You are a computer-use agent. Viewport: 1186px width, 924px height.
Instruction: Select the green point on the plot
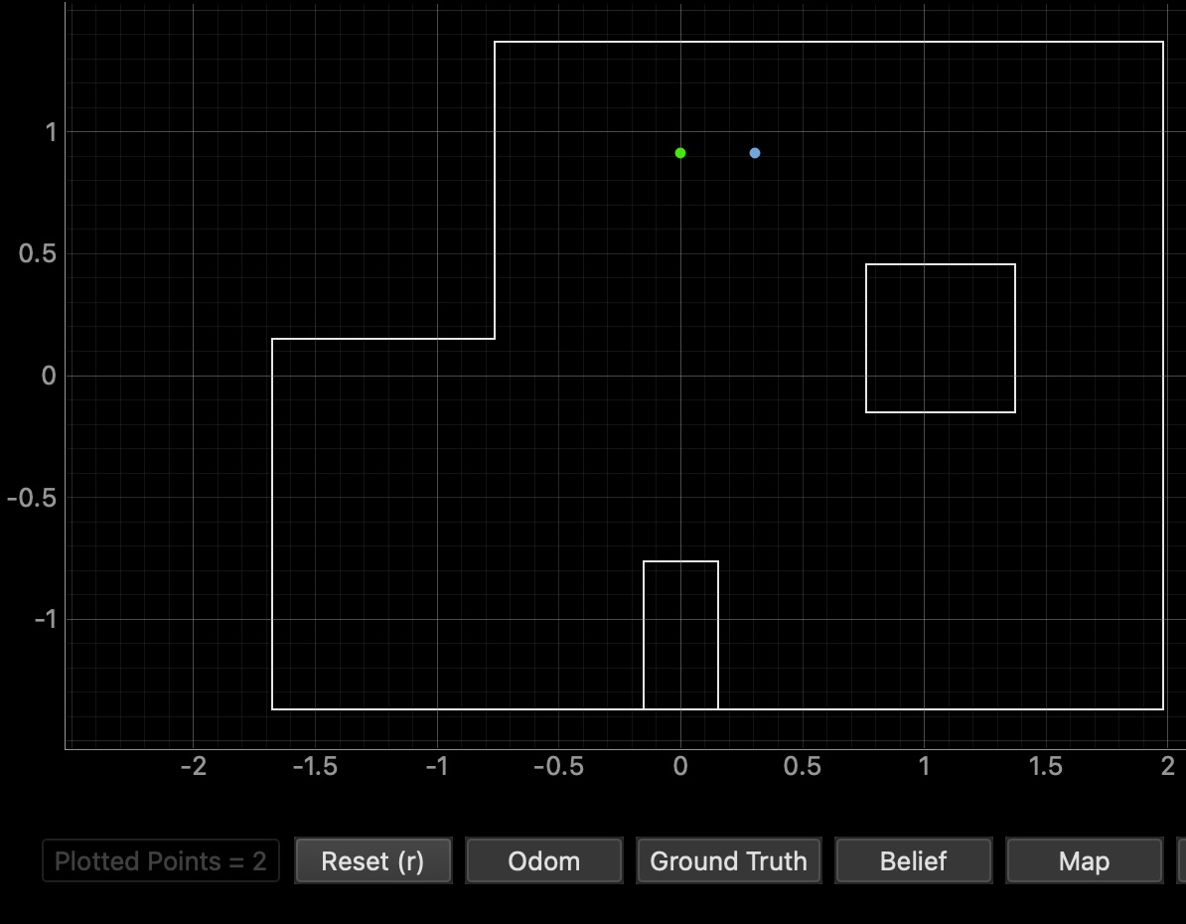point(680,153)
